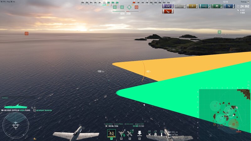The height and width of the screenshot is (141, 251).
Task: Open the help via Помощь F1
Action: [x=245, y=2]
